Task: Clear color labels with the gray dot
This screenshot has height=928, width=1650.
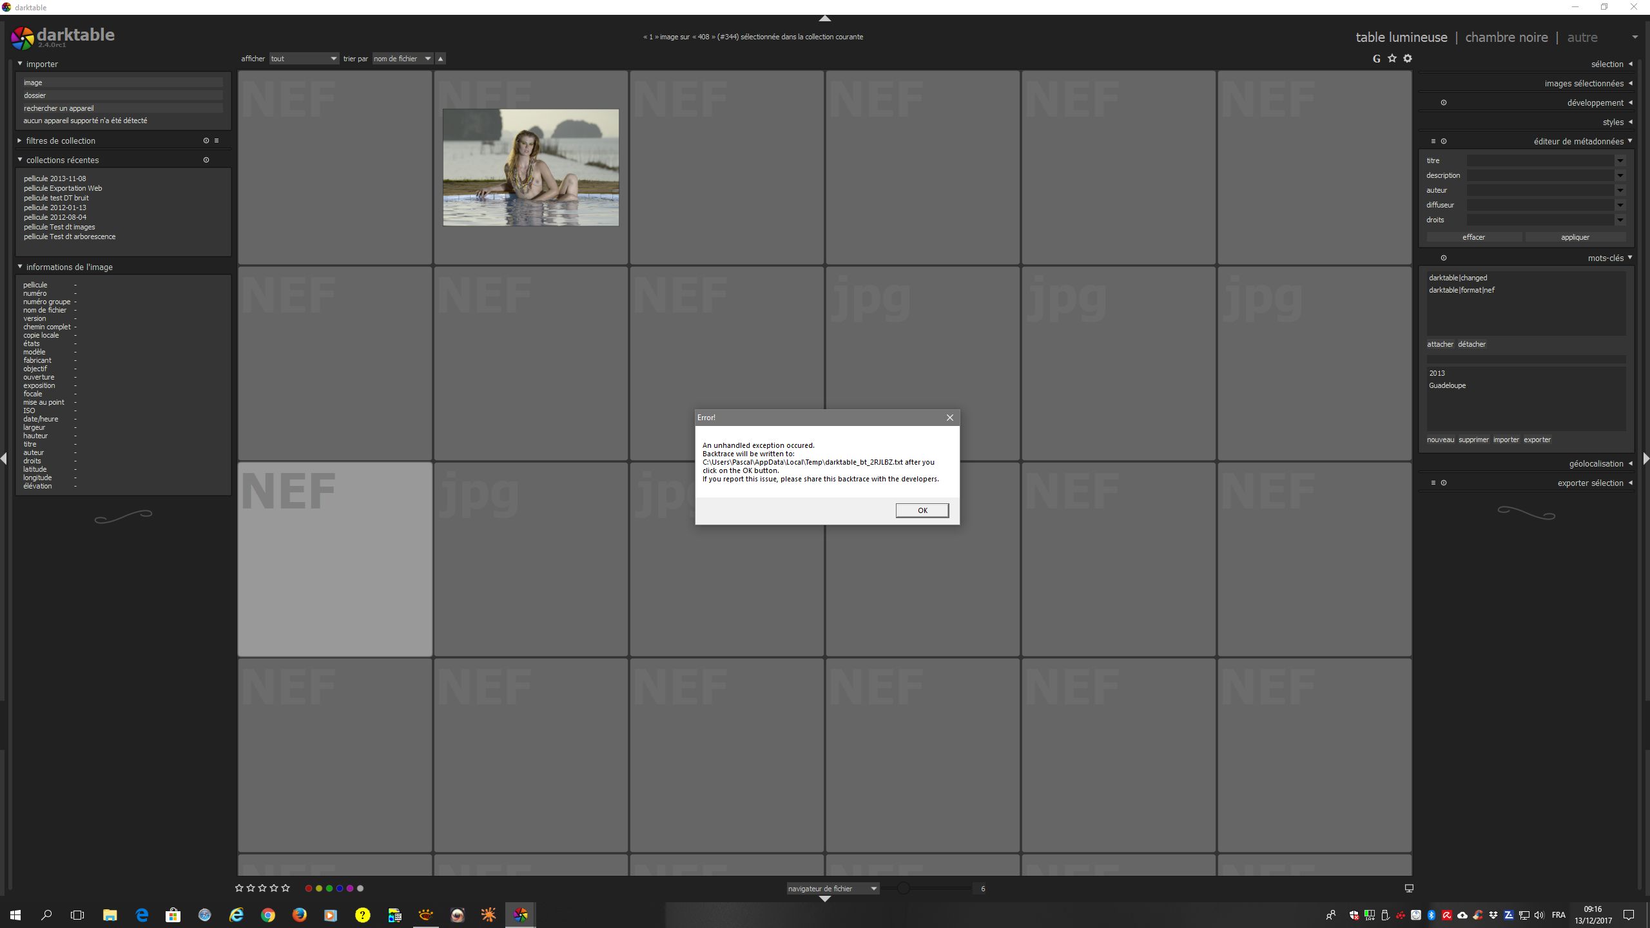Action: (360, 888)
